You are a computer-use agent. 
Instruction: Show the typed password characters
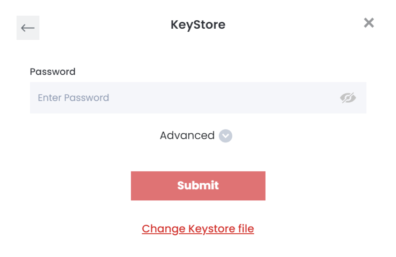coord(348,98)
